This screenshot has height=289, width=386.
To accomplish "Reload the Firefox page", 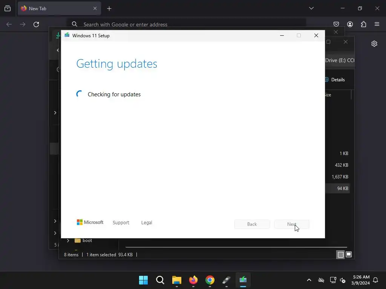I will (x=36, y=24).
